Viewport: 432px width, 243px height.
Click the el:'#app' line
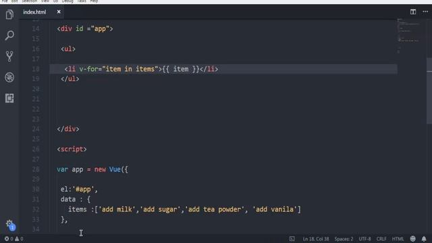click(79, 189)
